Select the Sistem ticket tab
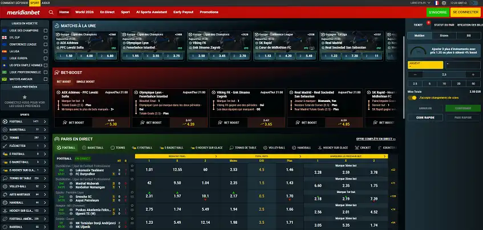483x230 pixels. click(444, 36)
